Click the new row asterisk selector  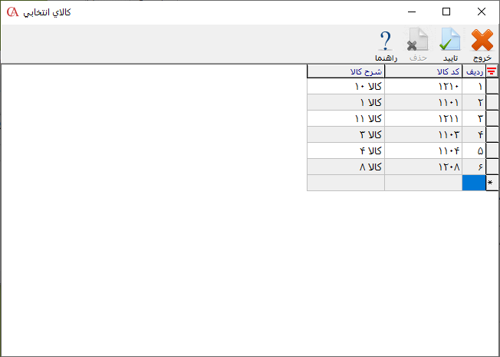492,183
